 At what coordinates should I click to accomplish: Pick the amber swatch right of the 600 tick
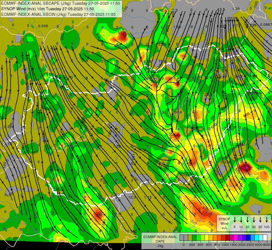pos(211,237)
